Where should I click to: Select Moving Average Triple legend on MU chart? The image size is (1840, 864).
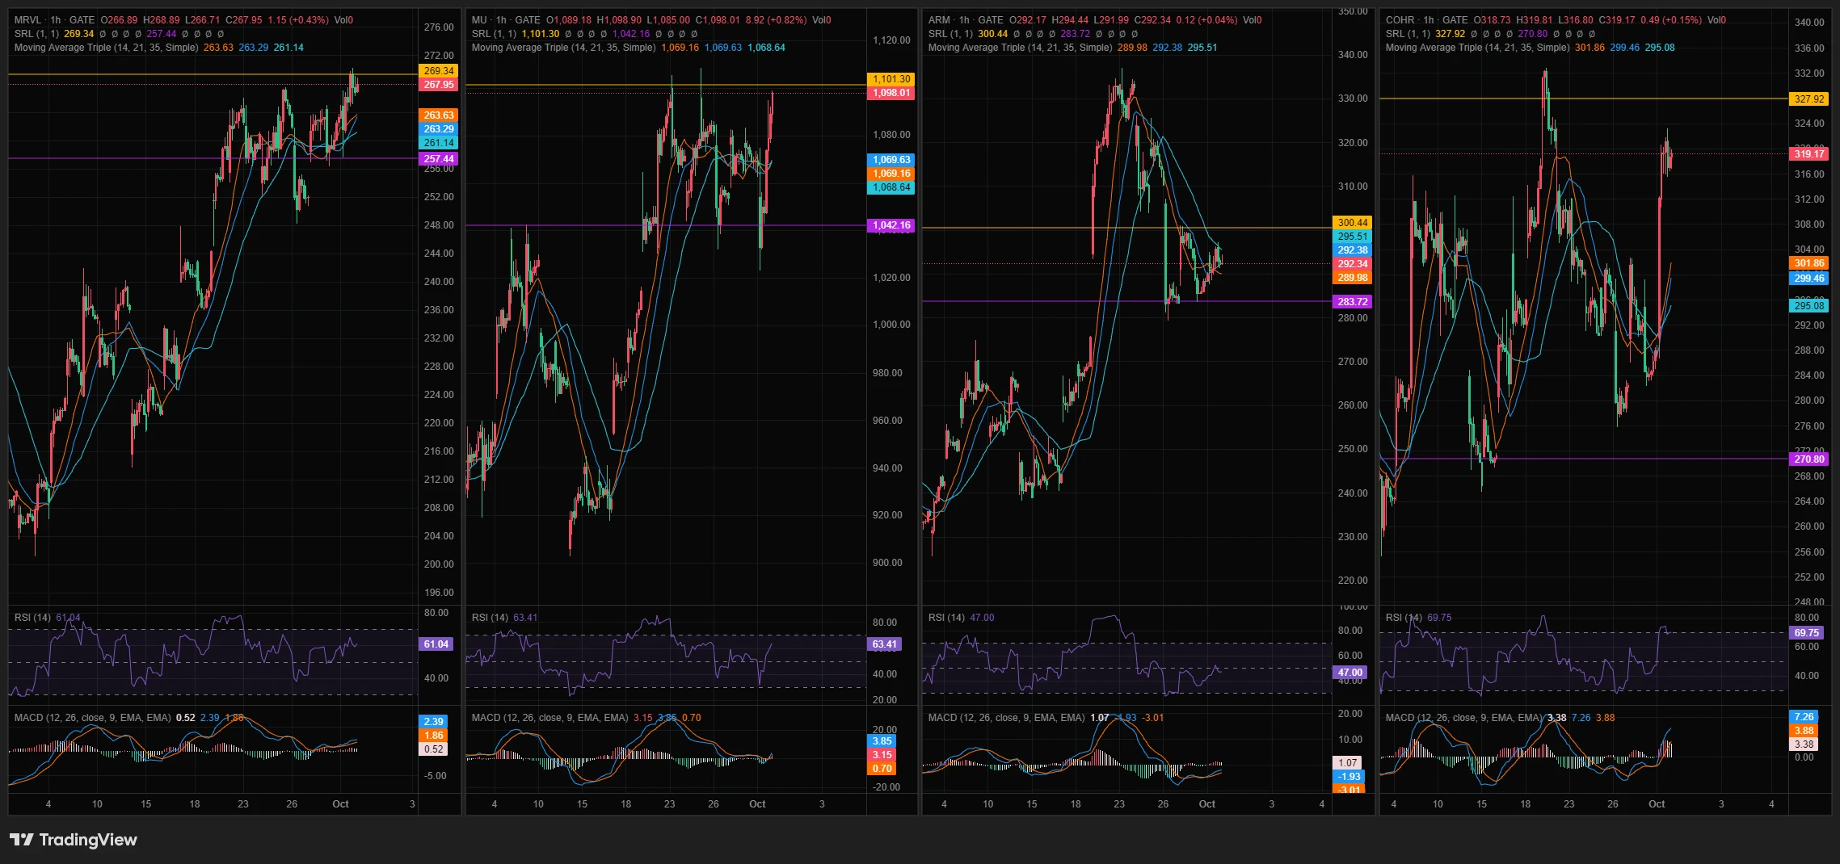tap(563, 48)
